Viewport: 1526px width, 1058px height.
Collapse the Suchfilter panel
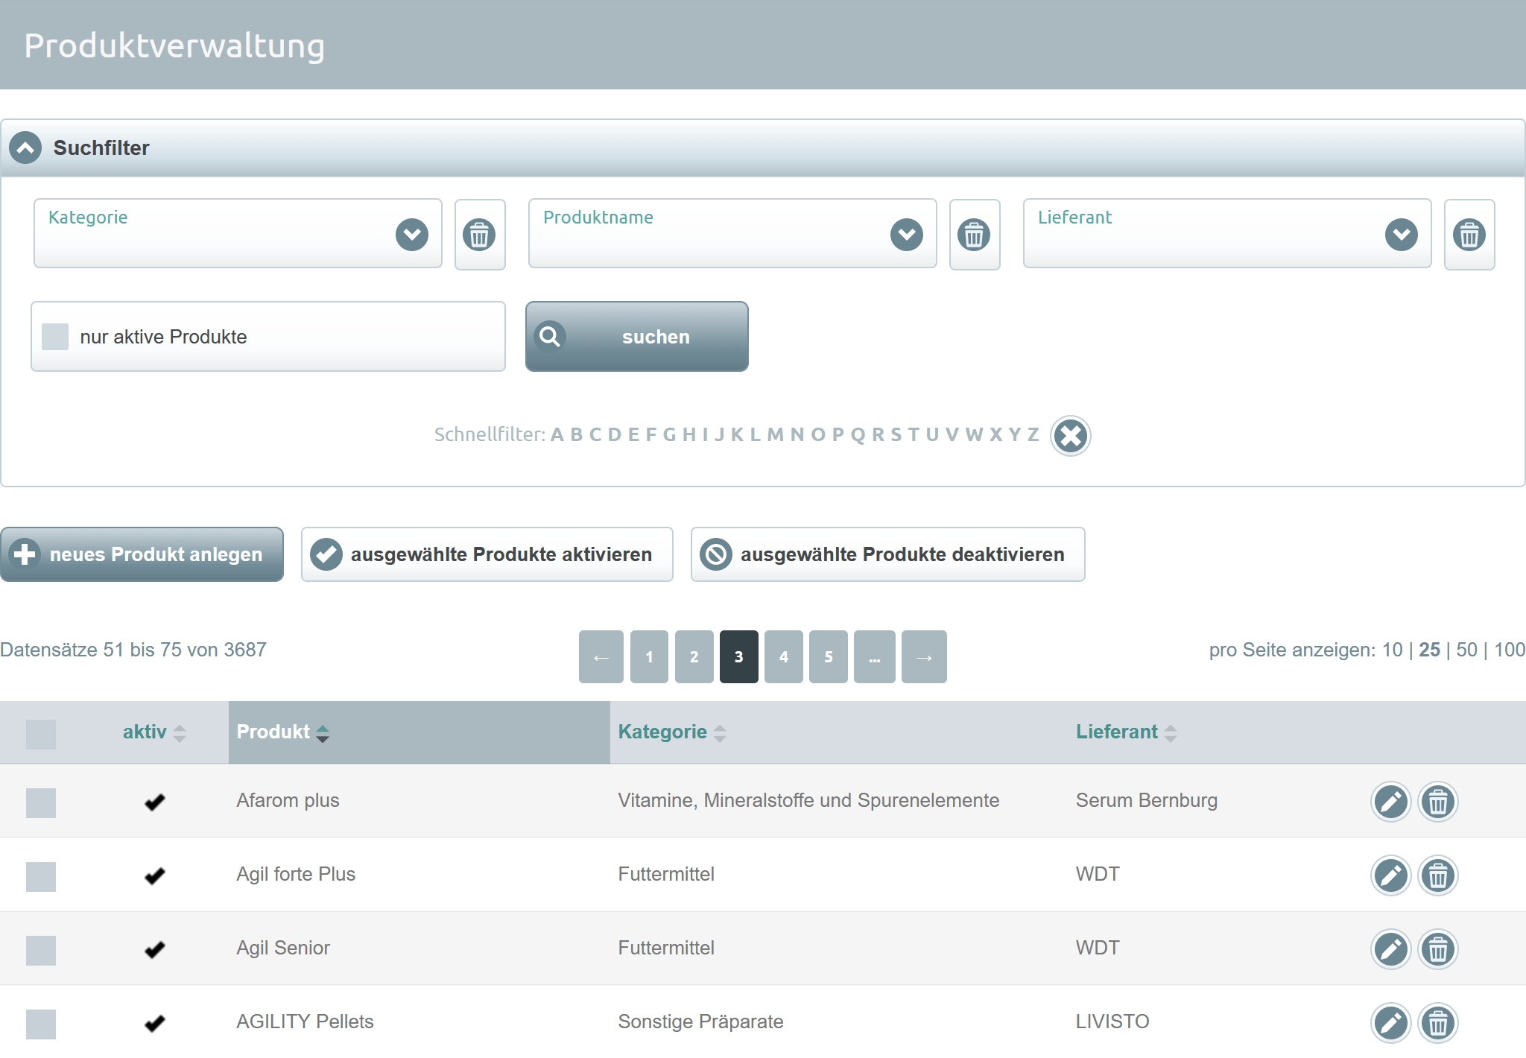(25, 148)
